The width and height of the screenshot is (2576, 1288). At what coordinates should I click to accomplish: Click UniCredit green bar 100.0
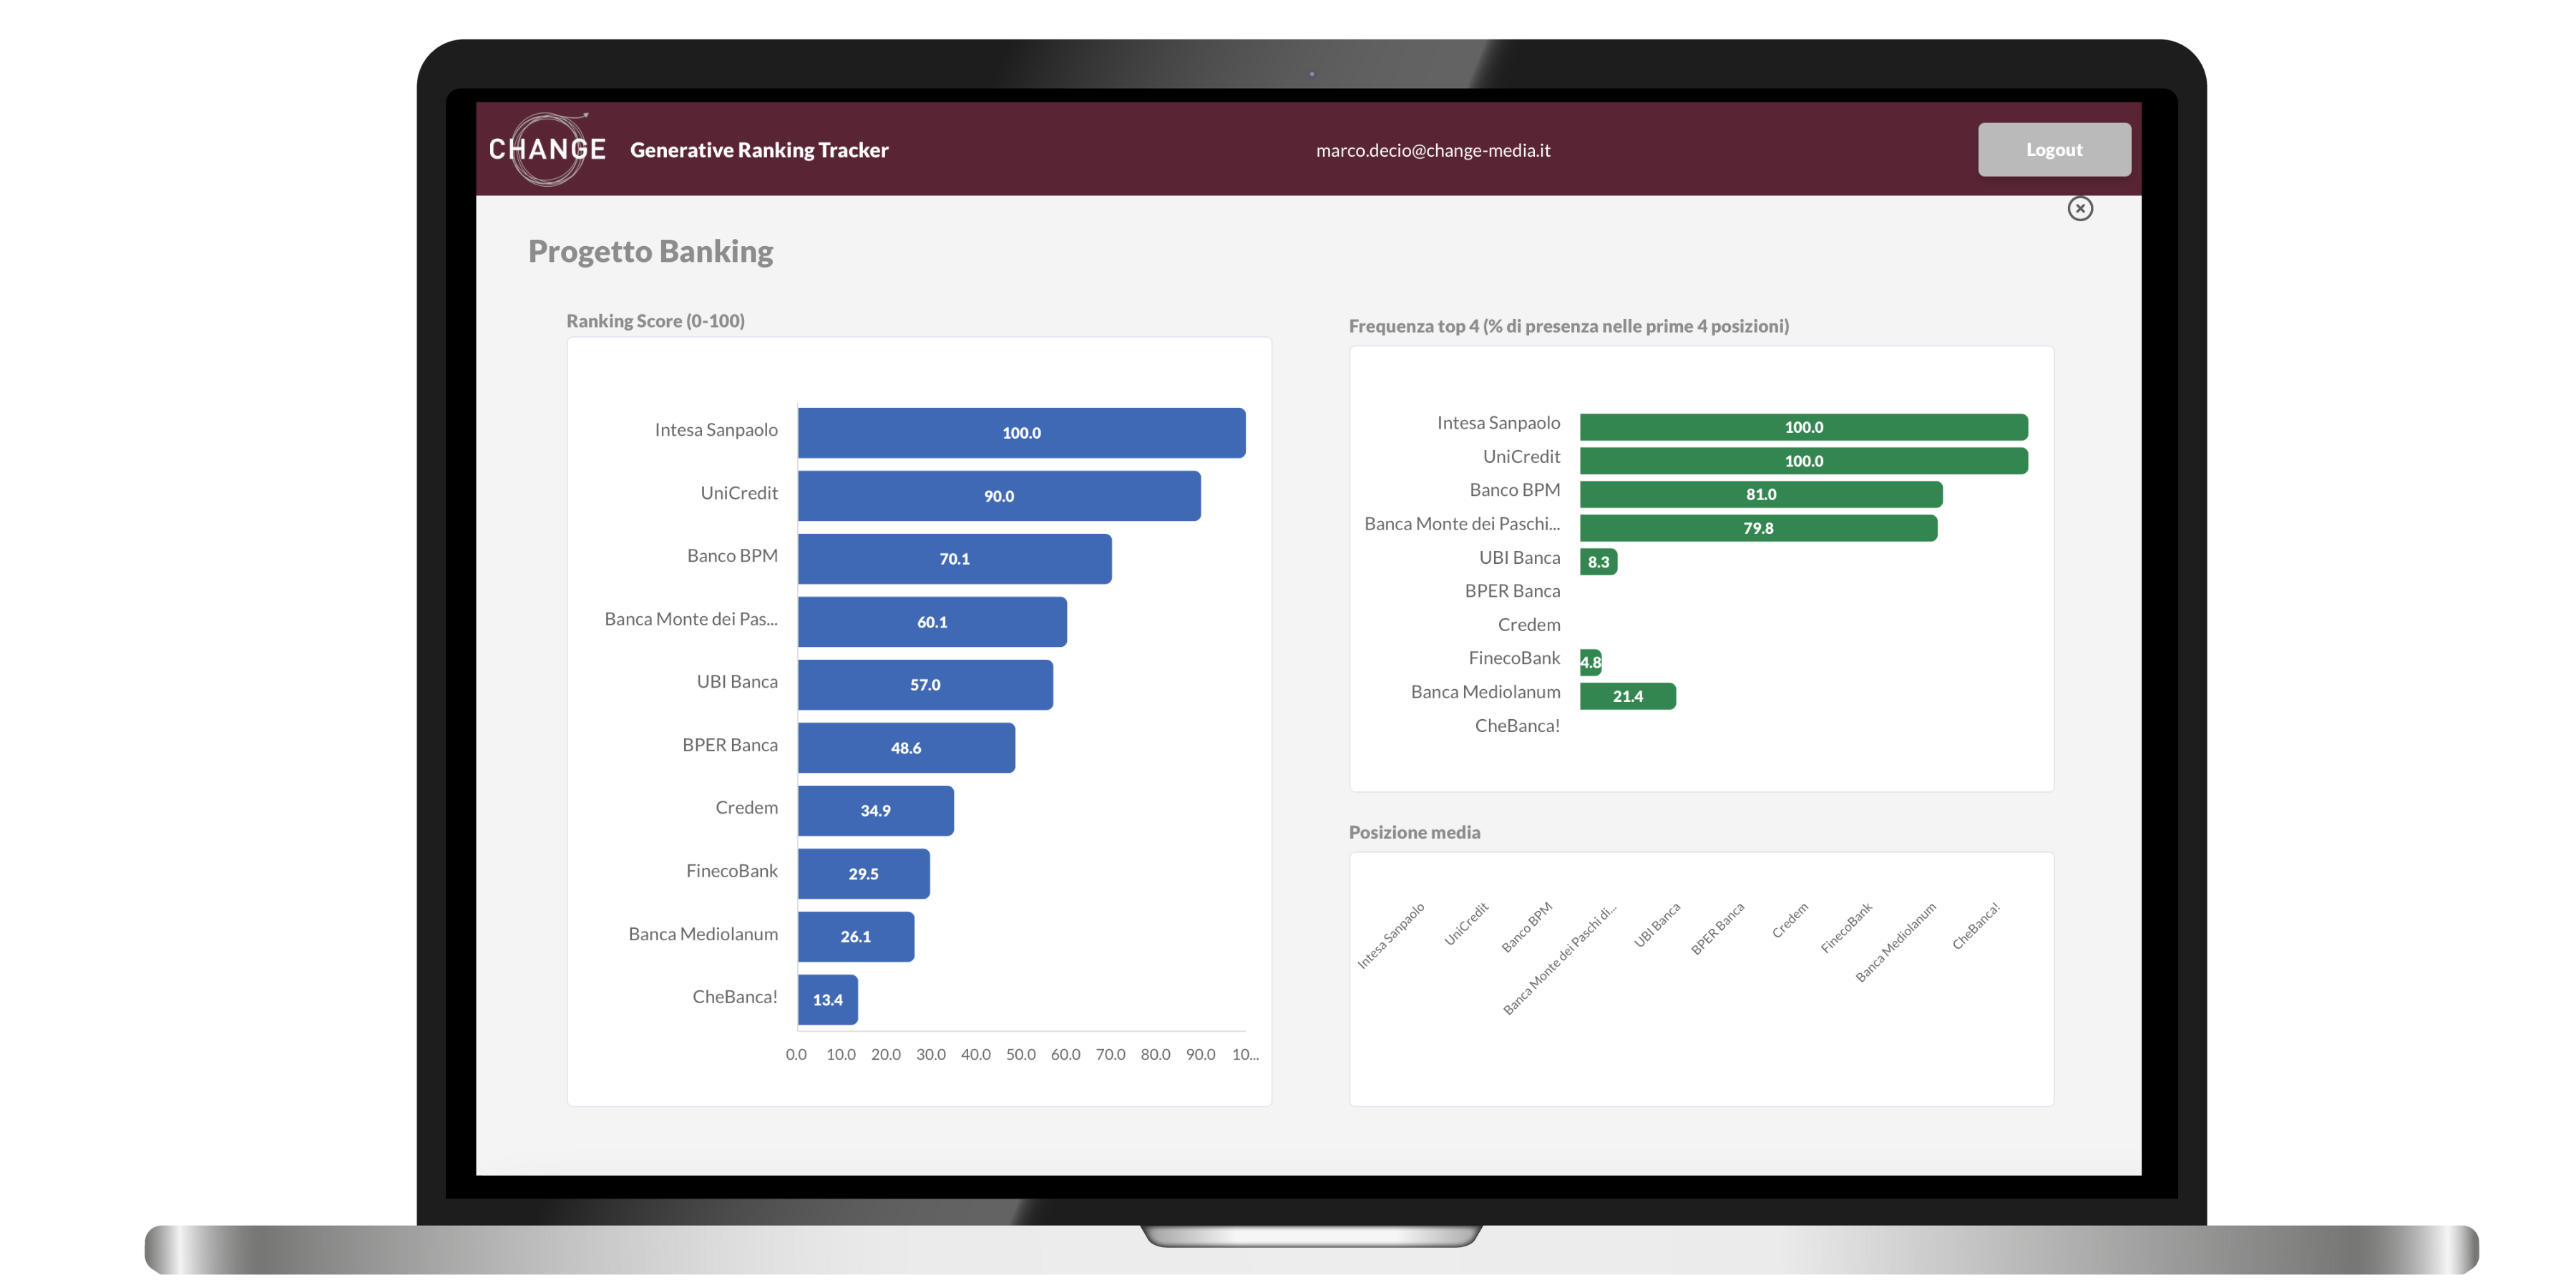coord(1804,461)
